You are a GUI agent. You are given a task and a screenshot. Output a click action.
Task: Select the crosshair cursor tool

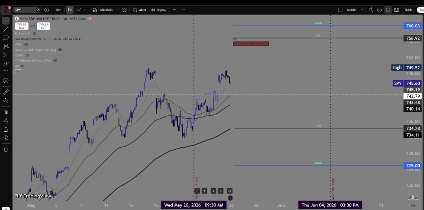[5, 20]
